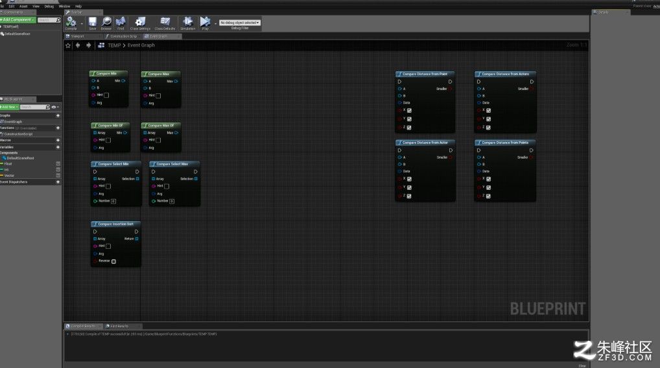
Task: Click the Selection output pin on Compare Select Max
Action: [196, 179]
